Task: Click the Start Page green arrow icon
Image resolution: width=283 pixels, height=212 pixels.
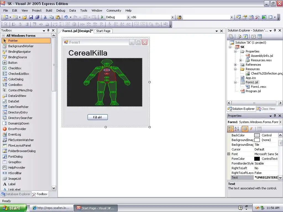Action: (x=264, y=17)
